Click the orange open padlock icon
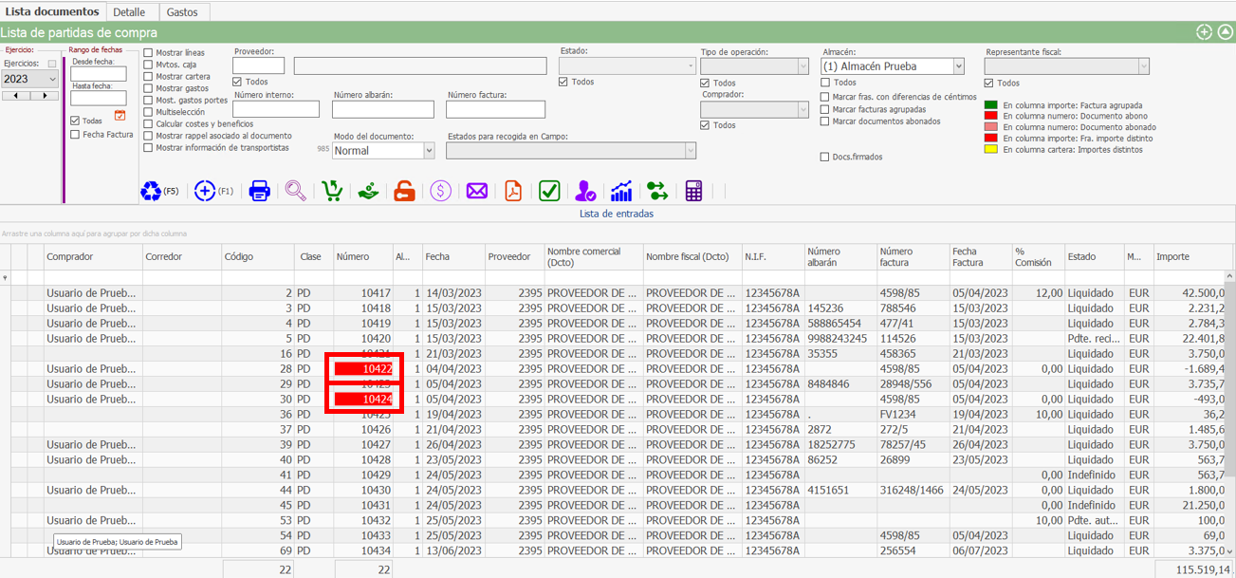This screenshot has height=578, width=1236. pyautogui.click(x=405, y=191)
